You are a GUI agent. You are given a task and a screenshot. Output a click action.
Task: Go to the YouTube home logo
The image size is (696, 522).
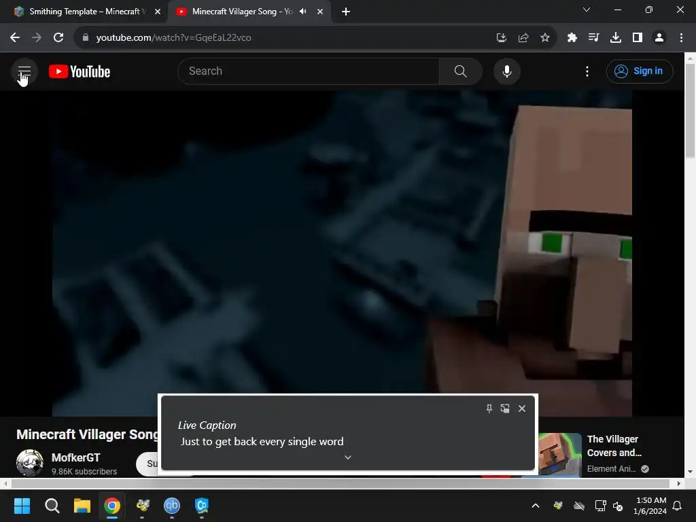click(80, 71)
